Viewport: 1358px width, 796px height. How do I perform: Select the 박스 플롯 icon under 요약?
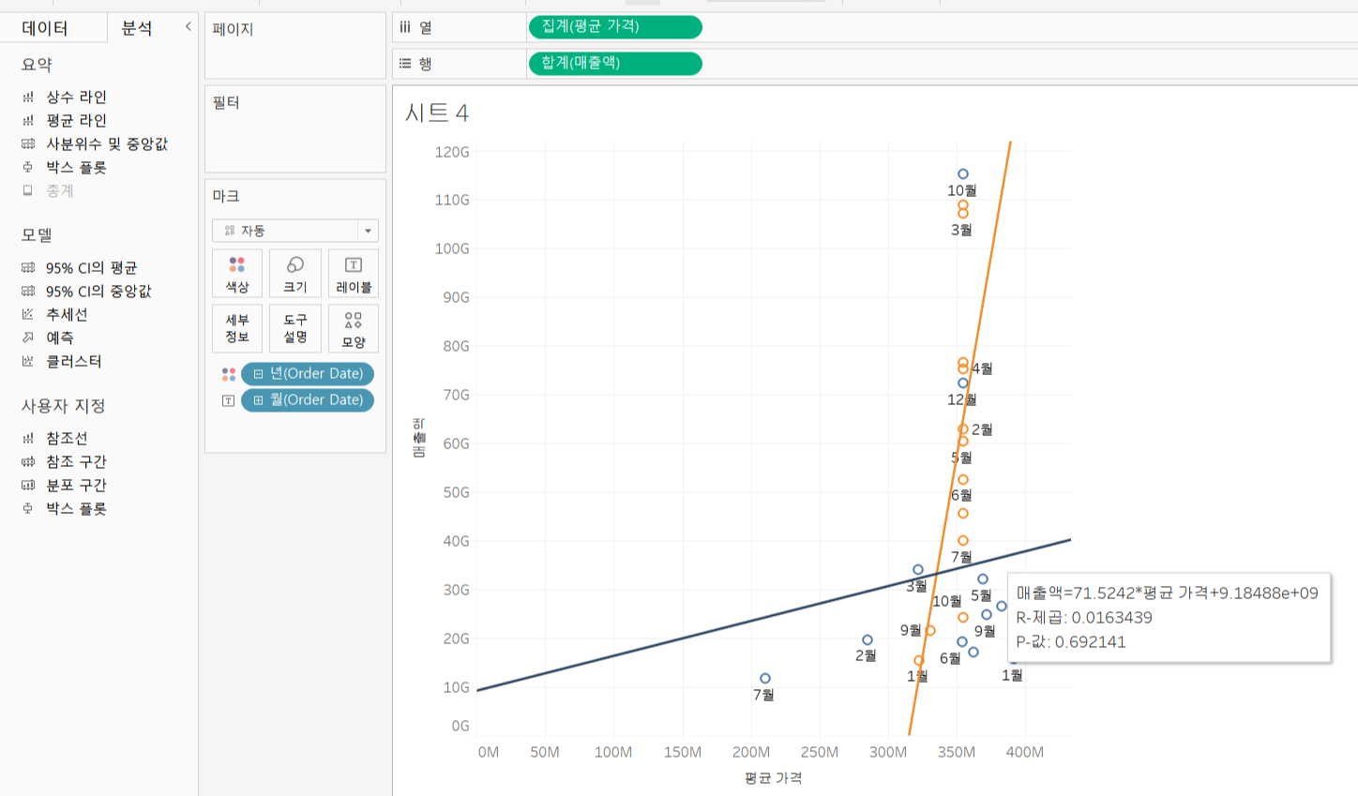click(x=28, y=167)
